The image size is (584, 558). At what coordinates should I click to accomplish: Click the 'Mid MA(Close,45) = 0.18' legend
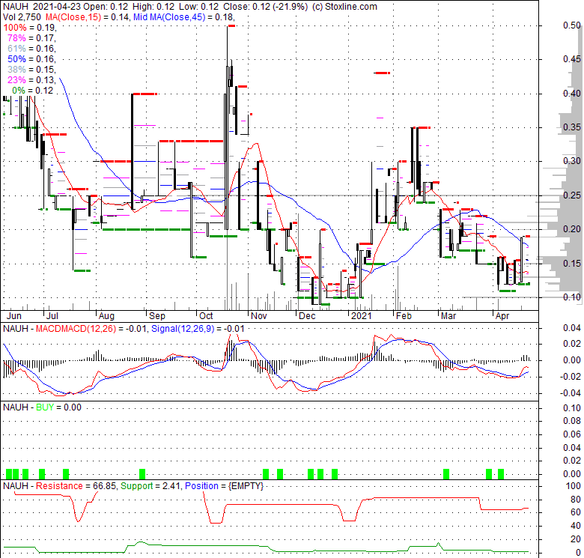click(183, 17)
